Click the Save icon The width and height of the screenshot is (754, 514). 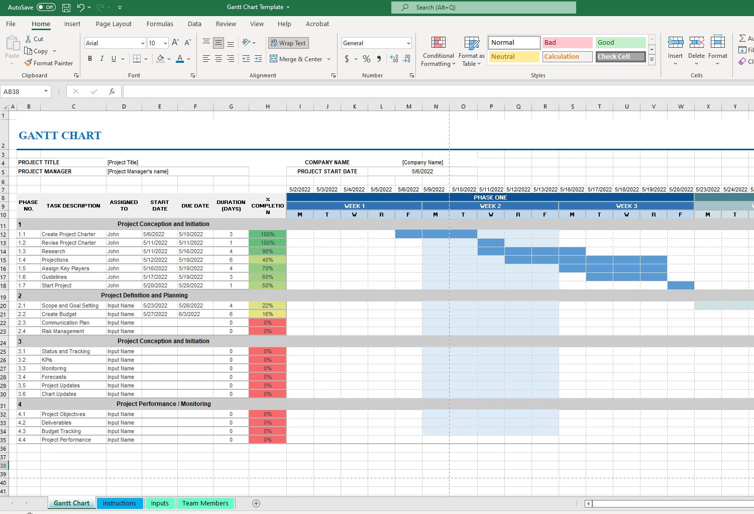66,7
